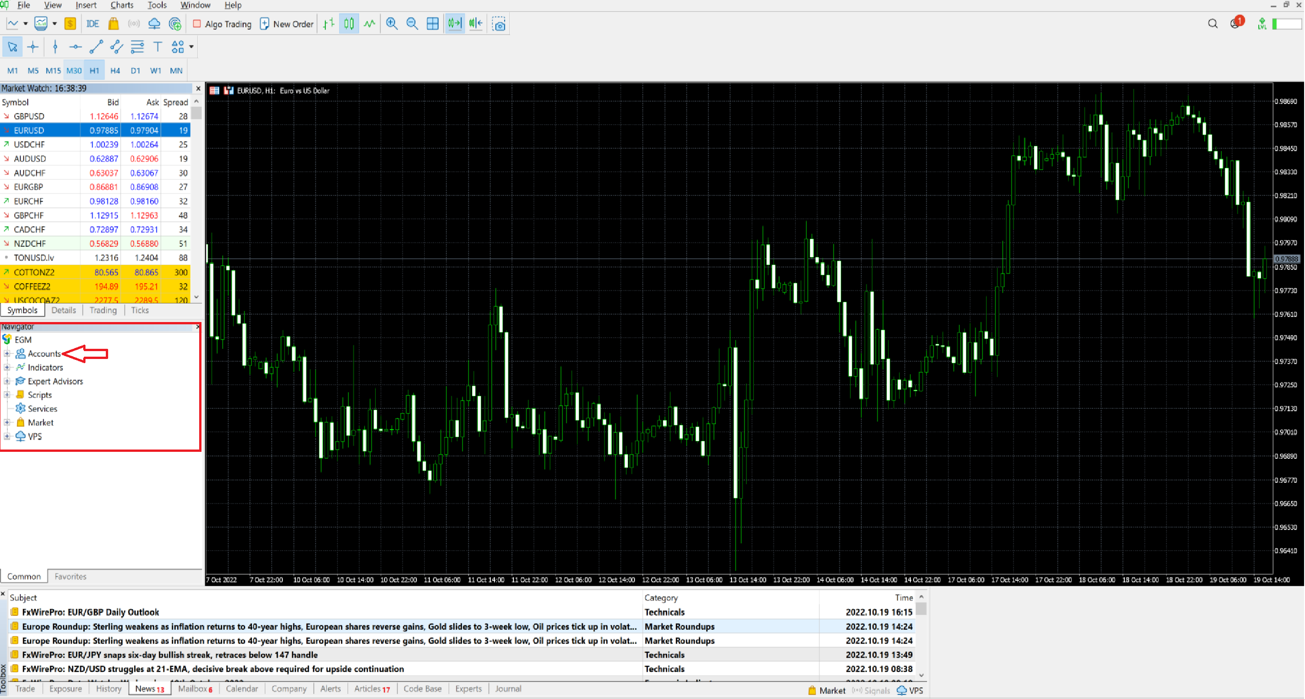Expand the Accounts tree node

pos(7,353)
